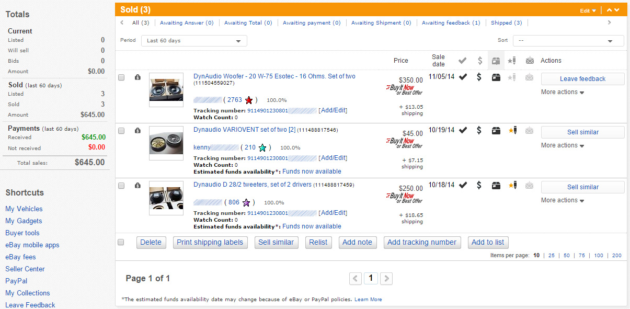Go to previous page arrow in pagination

tap(356, 279)
